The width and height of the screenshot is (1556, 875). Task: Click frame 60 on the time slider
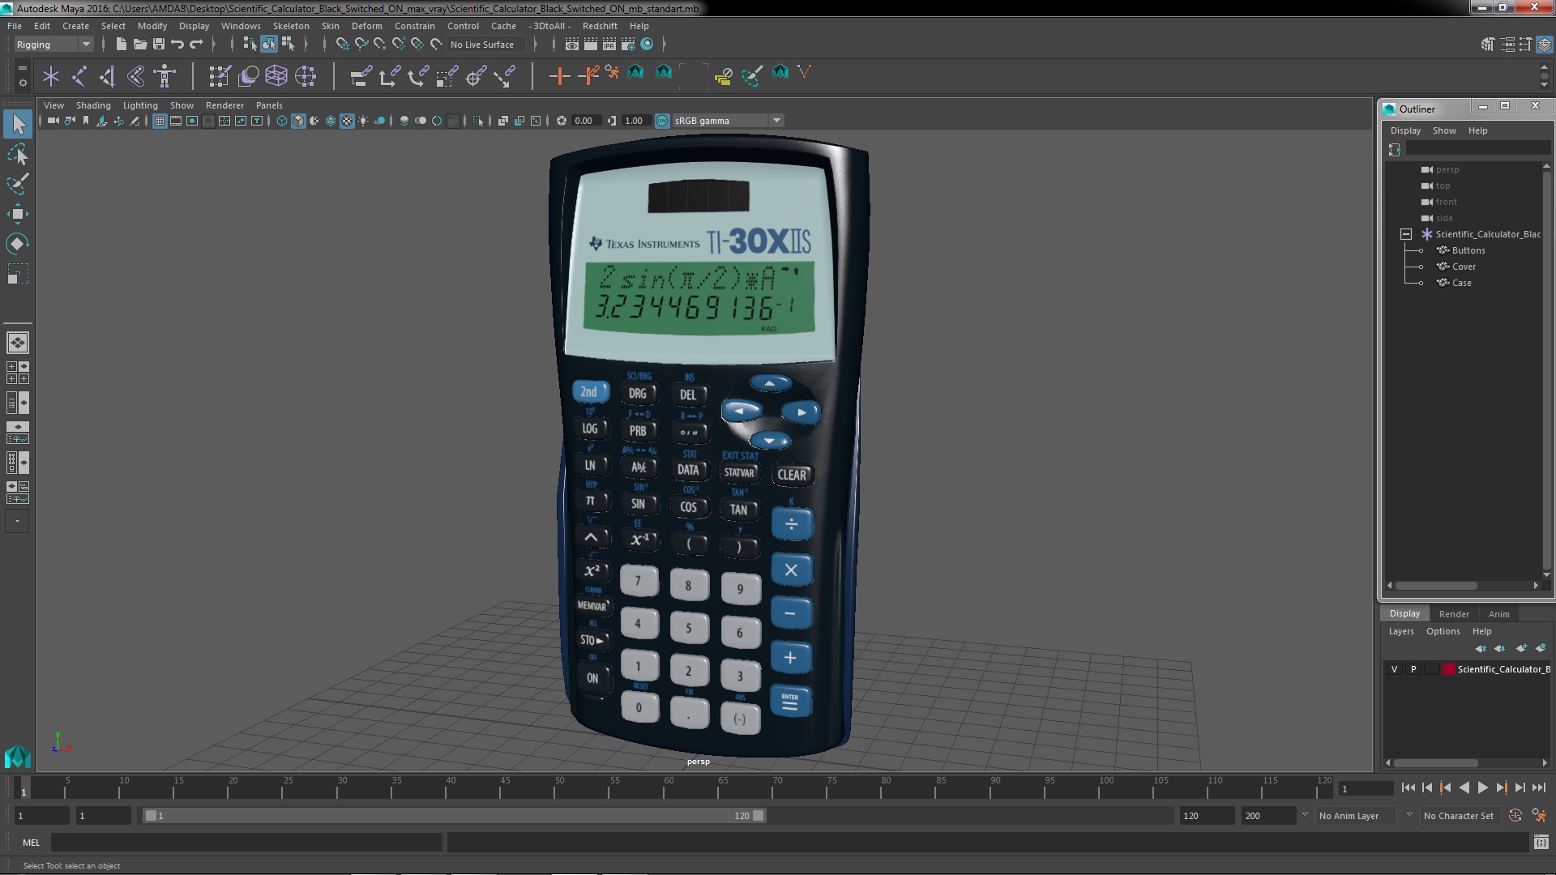pos(669,786)
